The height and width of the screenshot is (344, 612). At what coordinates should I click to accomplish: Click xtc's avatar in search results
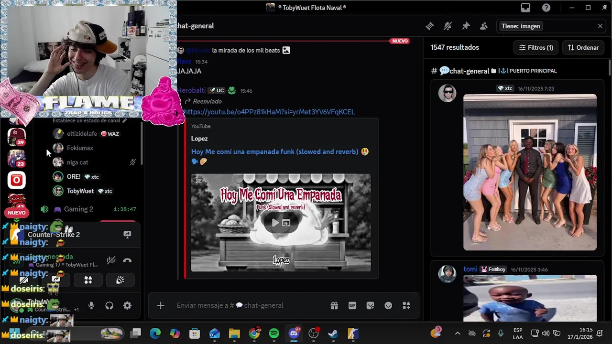(448, 93)
